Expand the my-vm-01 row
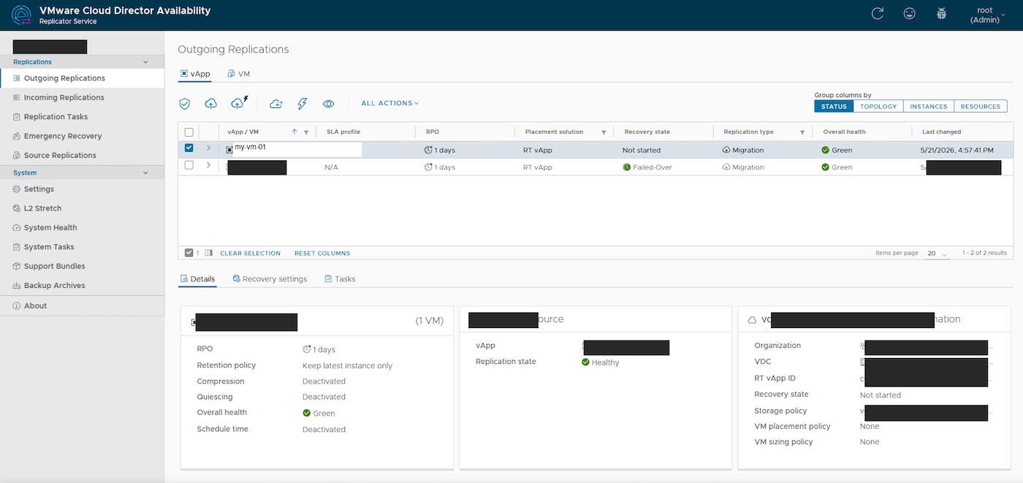Screen dimensions: 1023x483 point(208,148)
